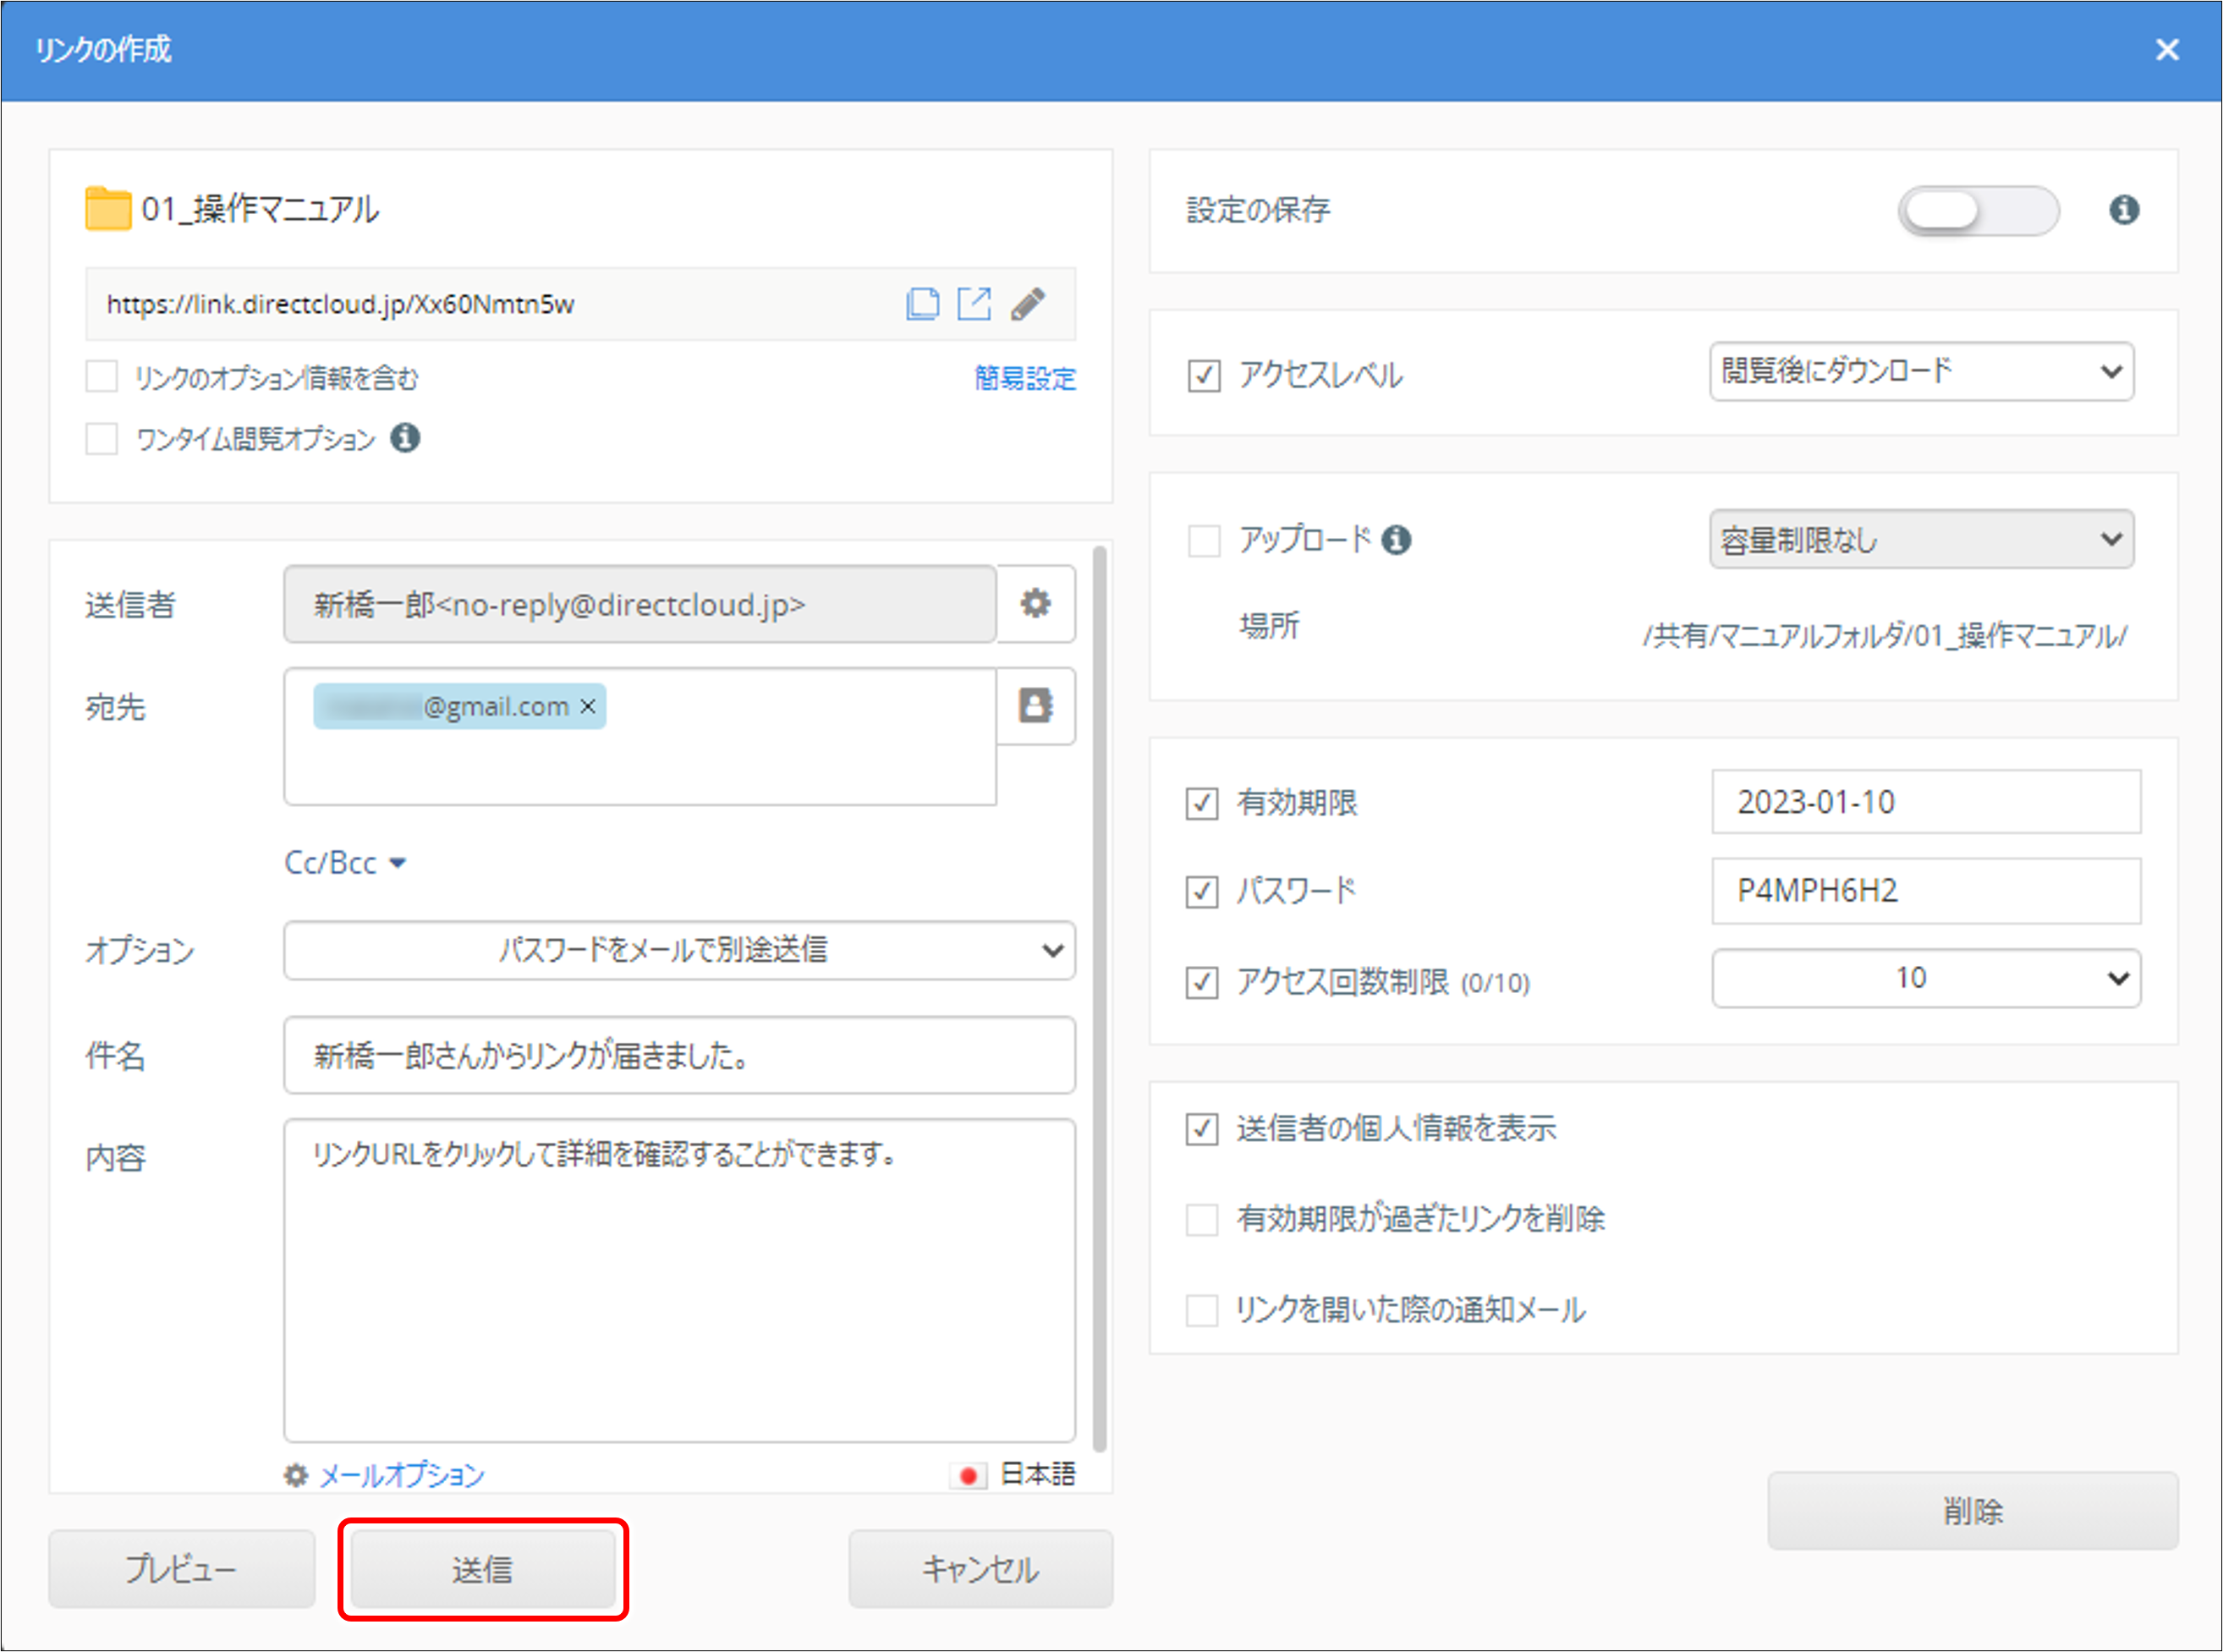Open the アクセスレベル dropdown
The image size is (2223, 1652).
click(1920, 372)
